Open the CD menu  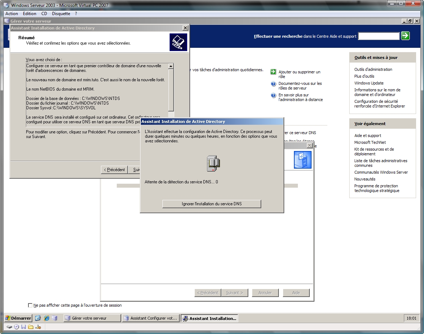[x=44, y=14]
